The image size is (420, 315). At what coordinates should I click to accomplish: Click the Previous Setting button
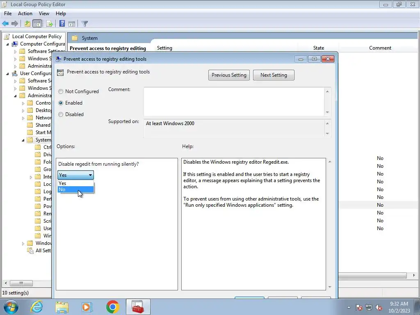pos(229,75)
